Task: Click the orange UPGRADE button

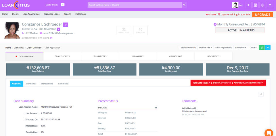Action: [x=262, y=15]
